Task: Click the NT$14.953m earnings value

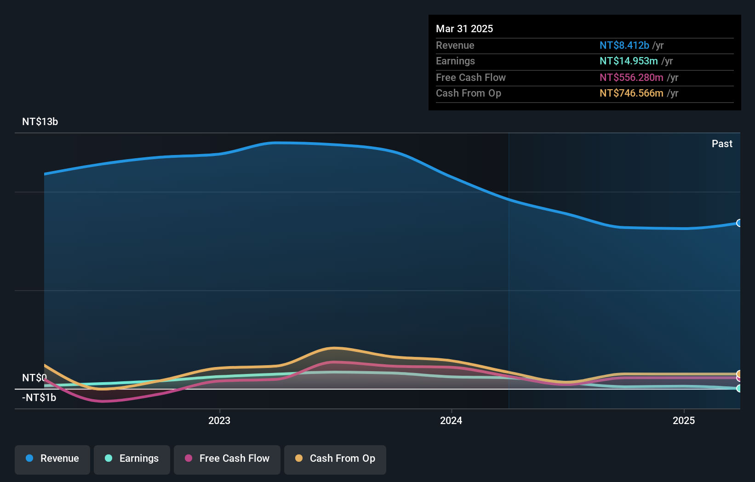Action: [x=629, y=61]
